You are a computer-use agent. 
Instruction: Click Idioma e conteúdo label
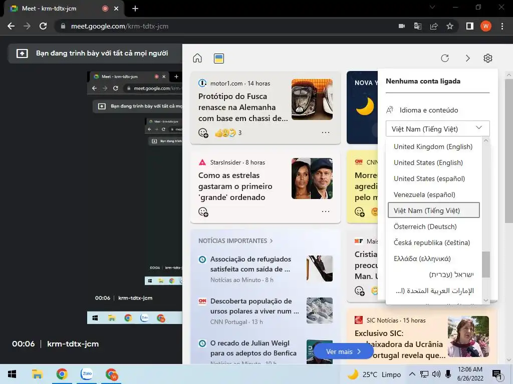tap(429, 110)
